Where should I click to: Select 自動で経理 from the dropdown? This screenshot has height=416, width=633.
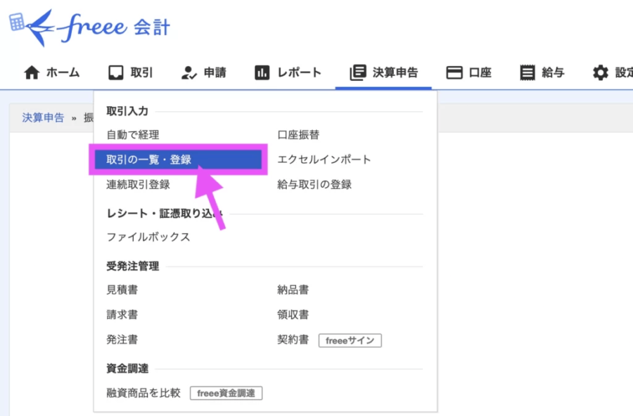click(x=133, y=135)
